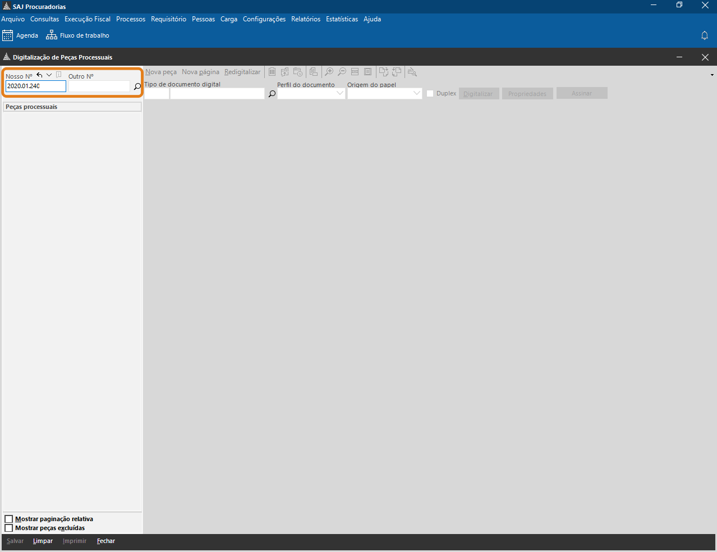This screenshot has width=717, height=552.
Task: Expand the history chevron beside Nosso Nº
Action: click(x=49, y=75)
